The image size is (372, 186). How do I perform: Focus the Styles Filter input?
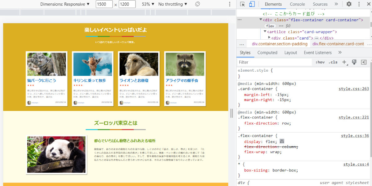tap(275, 62)
